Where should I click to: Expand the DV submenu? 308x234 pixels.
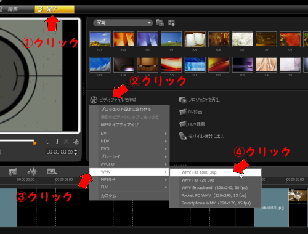(129, 134)
